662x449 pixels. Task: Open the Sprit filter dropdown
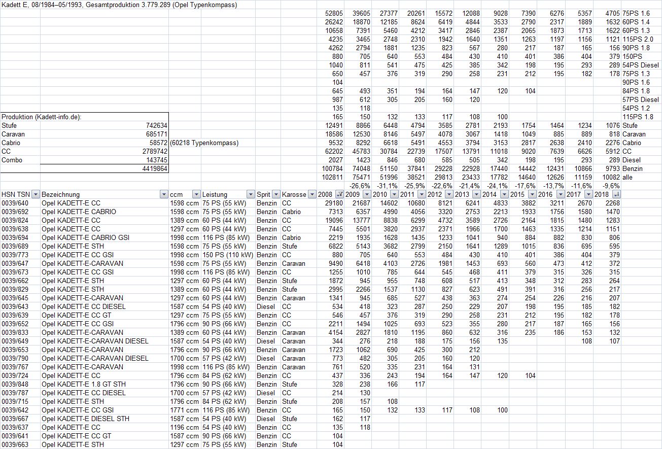click(x=275, y=194)
